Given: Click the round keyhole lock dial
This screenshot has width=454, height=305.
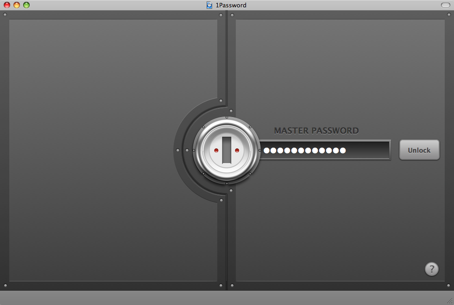Looking at the screenshot, I should [x=227, y=150].
